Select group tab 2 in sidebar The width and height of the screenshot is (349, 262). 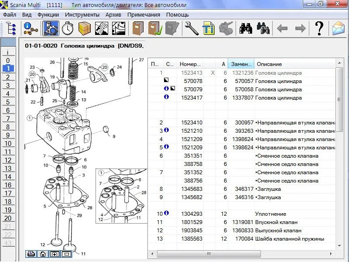[8, 77]
